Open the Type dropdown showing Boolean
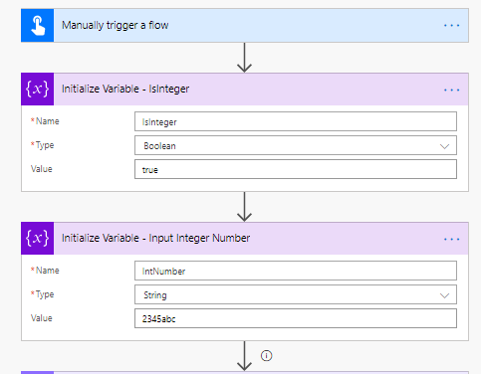This screenshot has width=481, height=374. [x=296, y=145]
